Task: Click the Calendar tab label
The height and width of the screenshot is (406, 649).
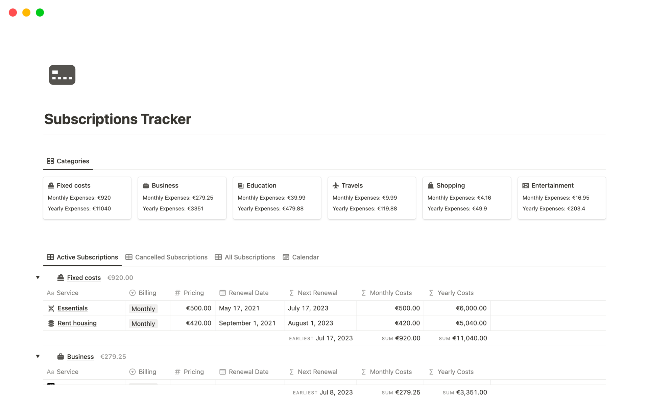Action: [305, 257]
